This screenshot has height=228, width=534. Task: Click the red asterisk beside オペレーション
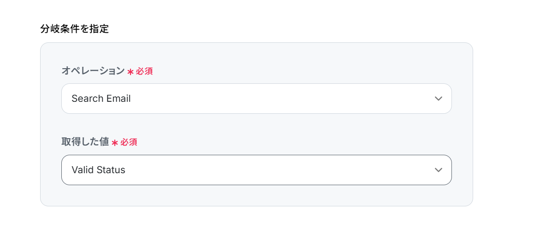pos(130,72)
